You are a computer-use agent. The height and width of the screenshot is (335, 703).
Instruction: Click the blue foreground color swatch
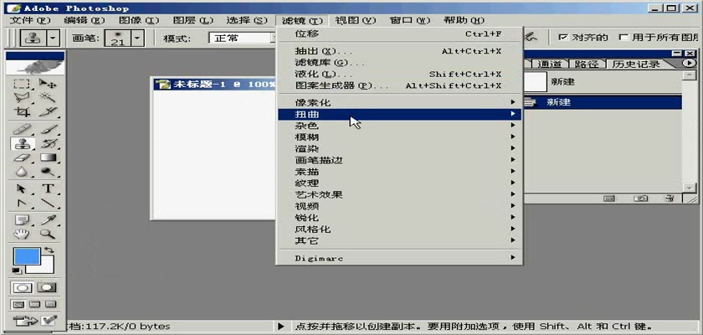coord(27,256)
